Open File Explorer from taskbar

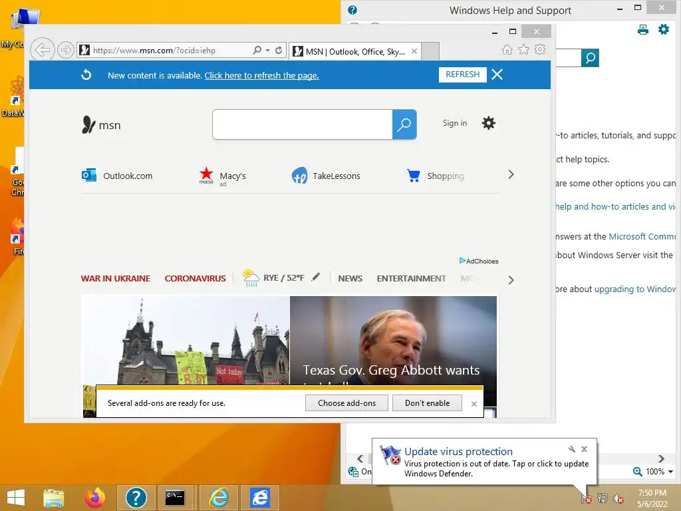[54, 498]
